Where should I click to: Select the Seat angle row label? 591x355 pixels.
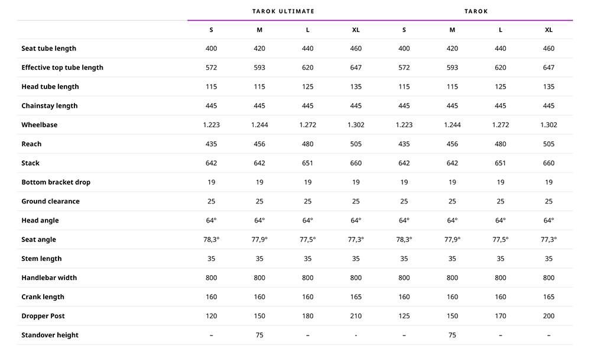(38, 240)
